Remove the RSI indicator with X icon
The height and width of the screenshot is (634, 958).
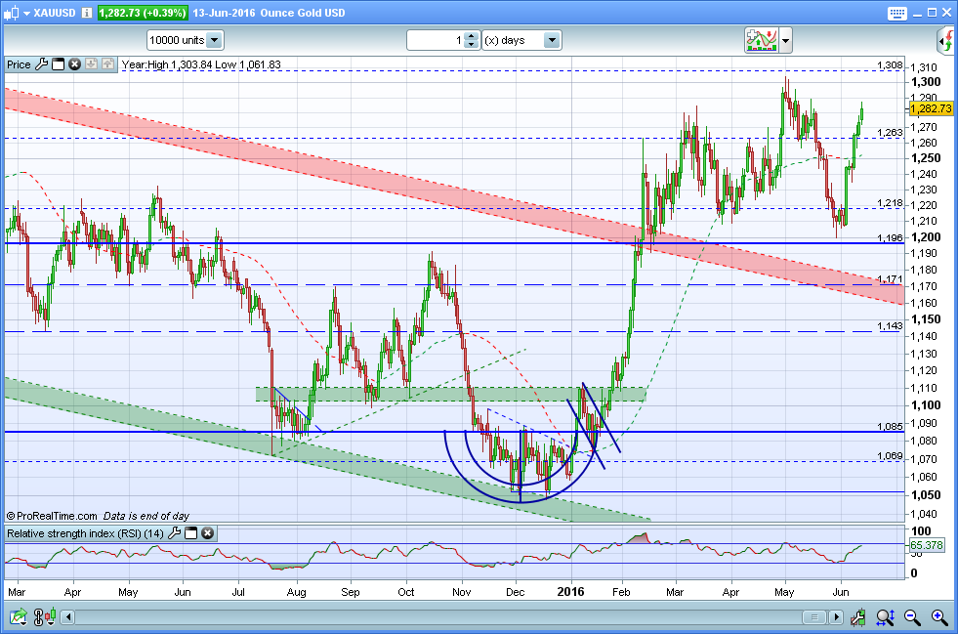pos(208,533)
